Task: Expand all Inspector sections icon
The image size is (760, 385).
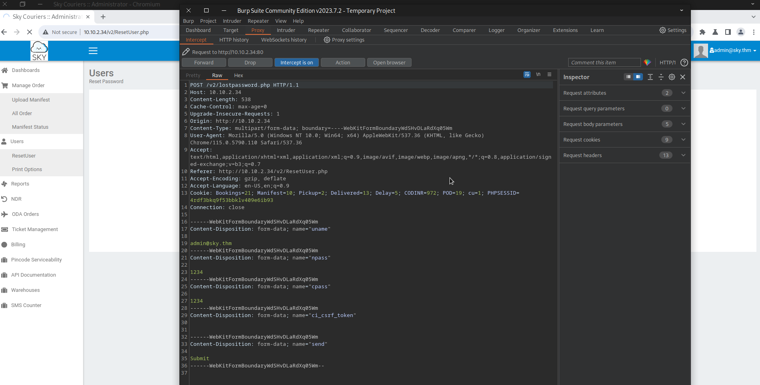Action: tap(650, 77)
